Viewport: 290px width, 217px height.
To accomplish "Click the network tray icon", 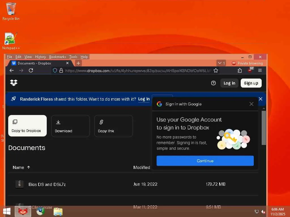I will click(x=257, y=212).
